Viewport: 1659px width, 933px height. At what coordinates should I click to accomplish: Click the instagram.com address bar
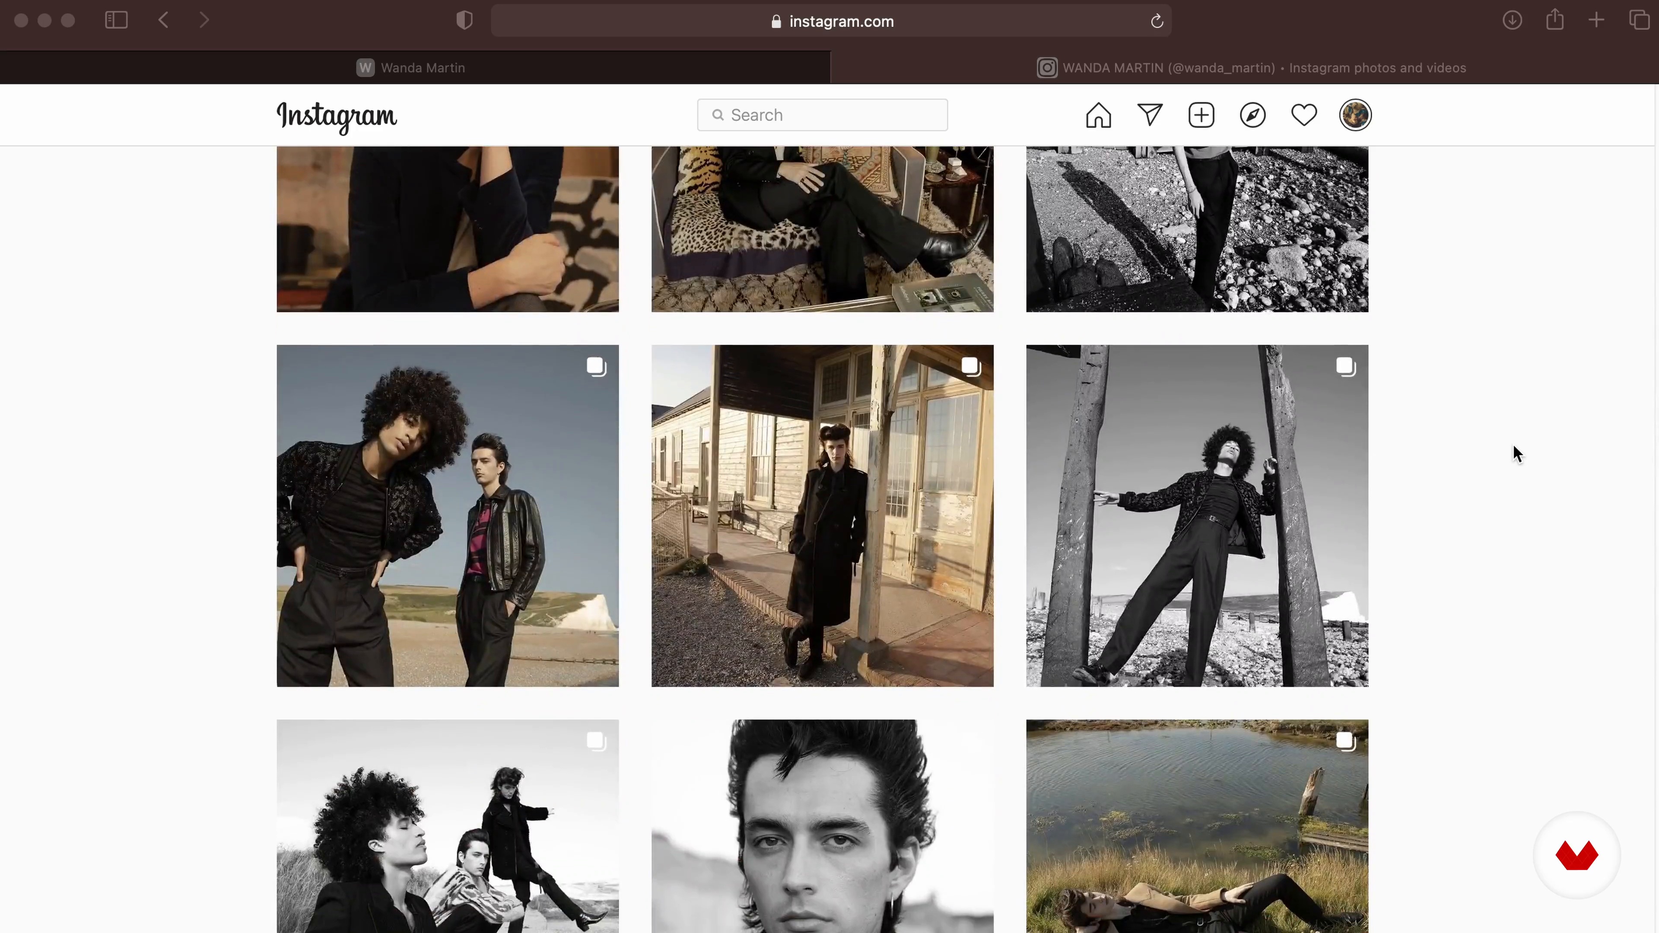tap(831, 21)
